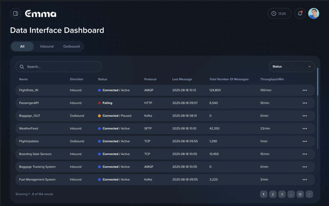Expand the Status filter dropdown
The width and height of the screenshot is (329, 206).
[291, 67]
